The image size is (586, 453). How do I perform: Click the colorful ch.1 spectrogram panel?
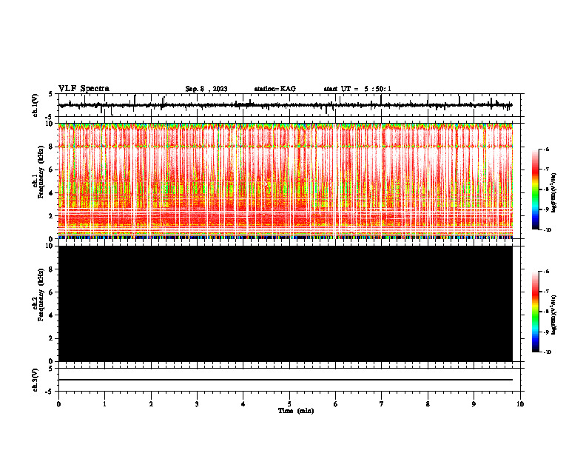tap(286, 181)
